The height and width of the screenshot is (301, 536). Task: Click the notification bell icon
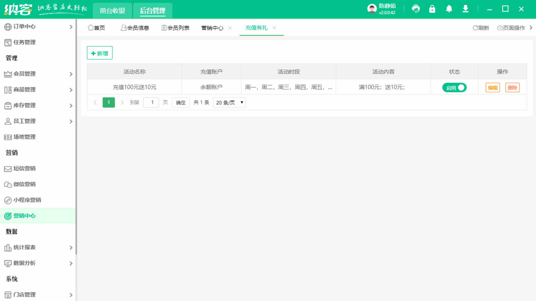(x=449, y=9)
